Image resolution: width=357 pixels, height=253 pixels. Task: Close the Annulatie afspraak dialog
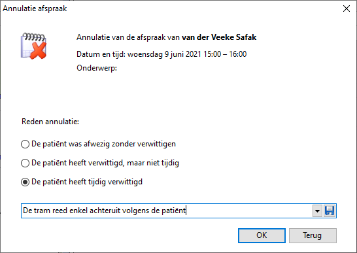pyautogui.click(x=347, y=8)
